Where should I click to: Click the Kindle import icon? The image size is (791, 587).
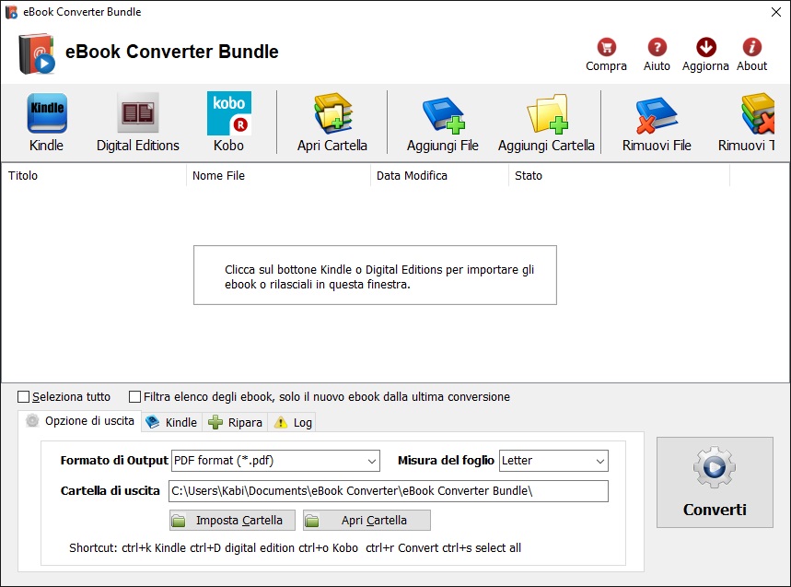point(46,113)
